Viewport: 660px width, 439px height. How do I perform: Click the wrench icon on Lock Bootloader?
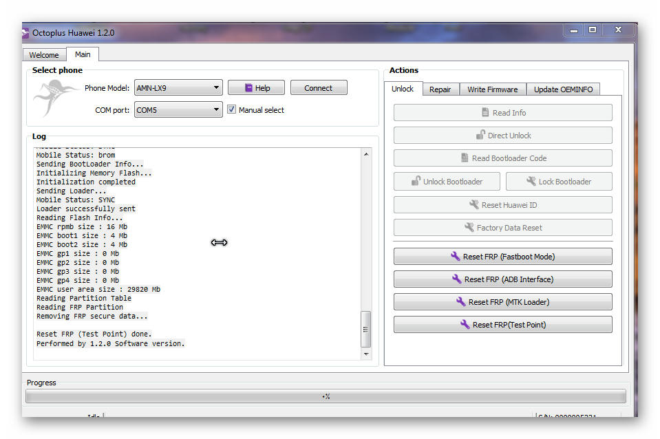click(x=531, y=181)
